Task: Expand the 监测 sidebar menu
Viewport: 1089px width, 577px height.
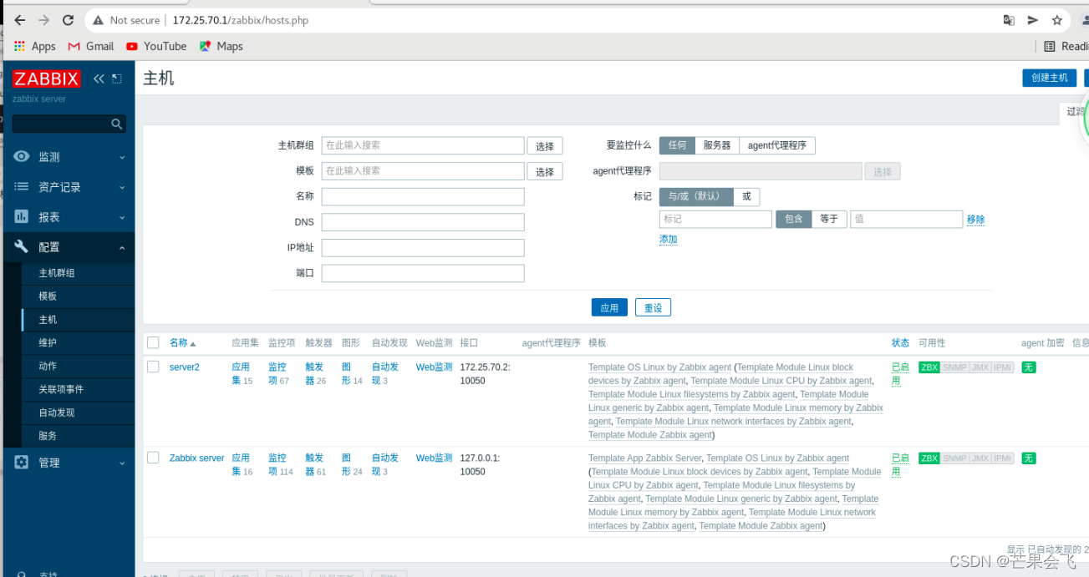Action: [x=69, y=157]
